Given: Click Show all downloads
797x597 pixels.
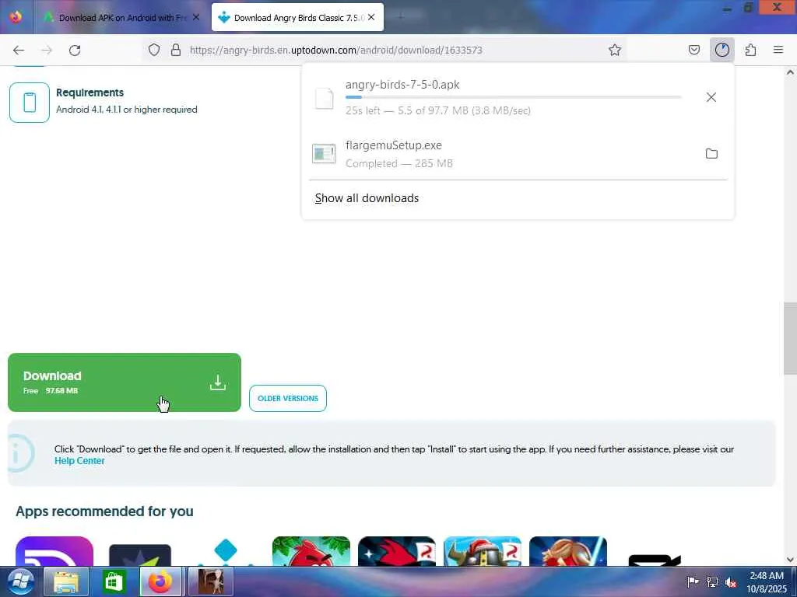Looking at the screenshot, I should [x=367, y=198].
